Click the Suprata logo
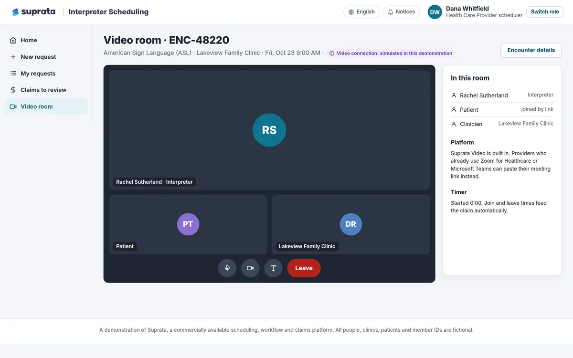The height and width of the screenshot is (358, 573). (x=33, y=12)
